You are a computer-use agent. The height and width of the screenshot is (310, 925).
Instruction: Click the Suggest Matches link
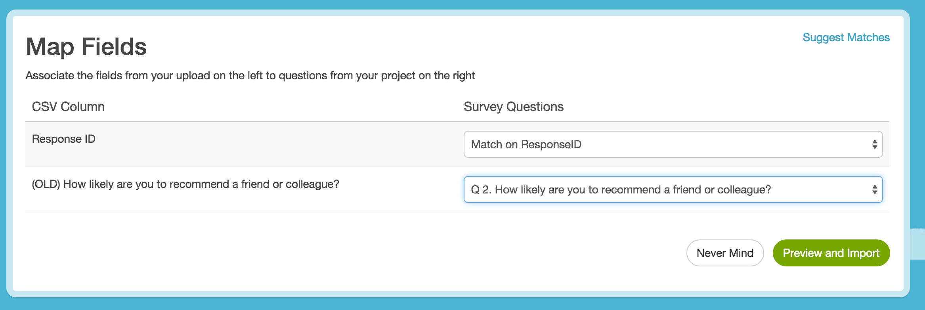[x=846, y=38]
